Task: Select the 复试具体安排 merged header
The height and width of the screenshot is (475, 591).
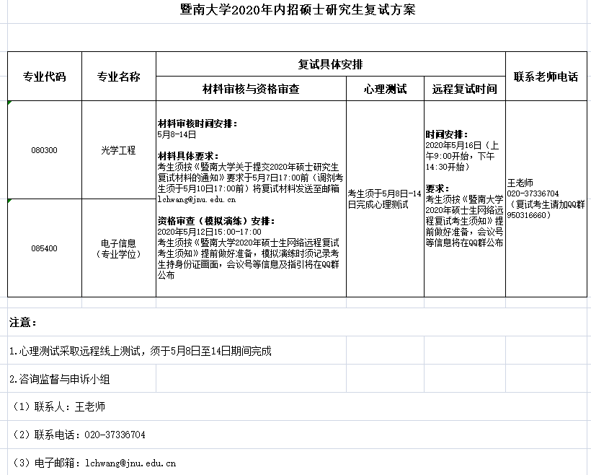Action: tap(330, 64)
